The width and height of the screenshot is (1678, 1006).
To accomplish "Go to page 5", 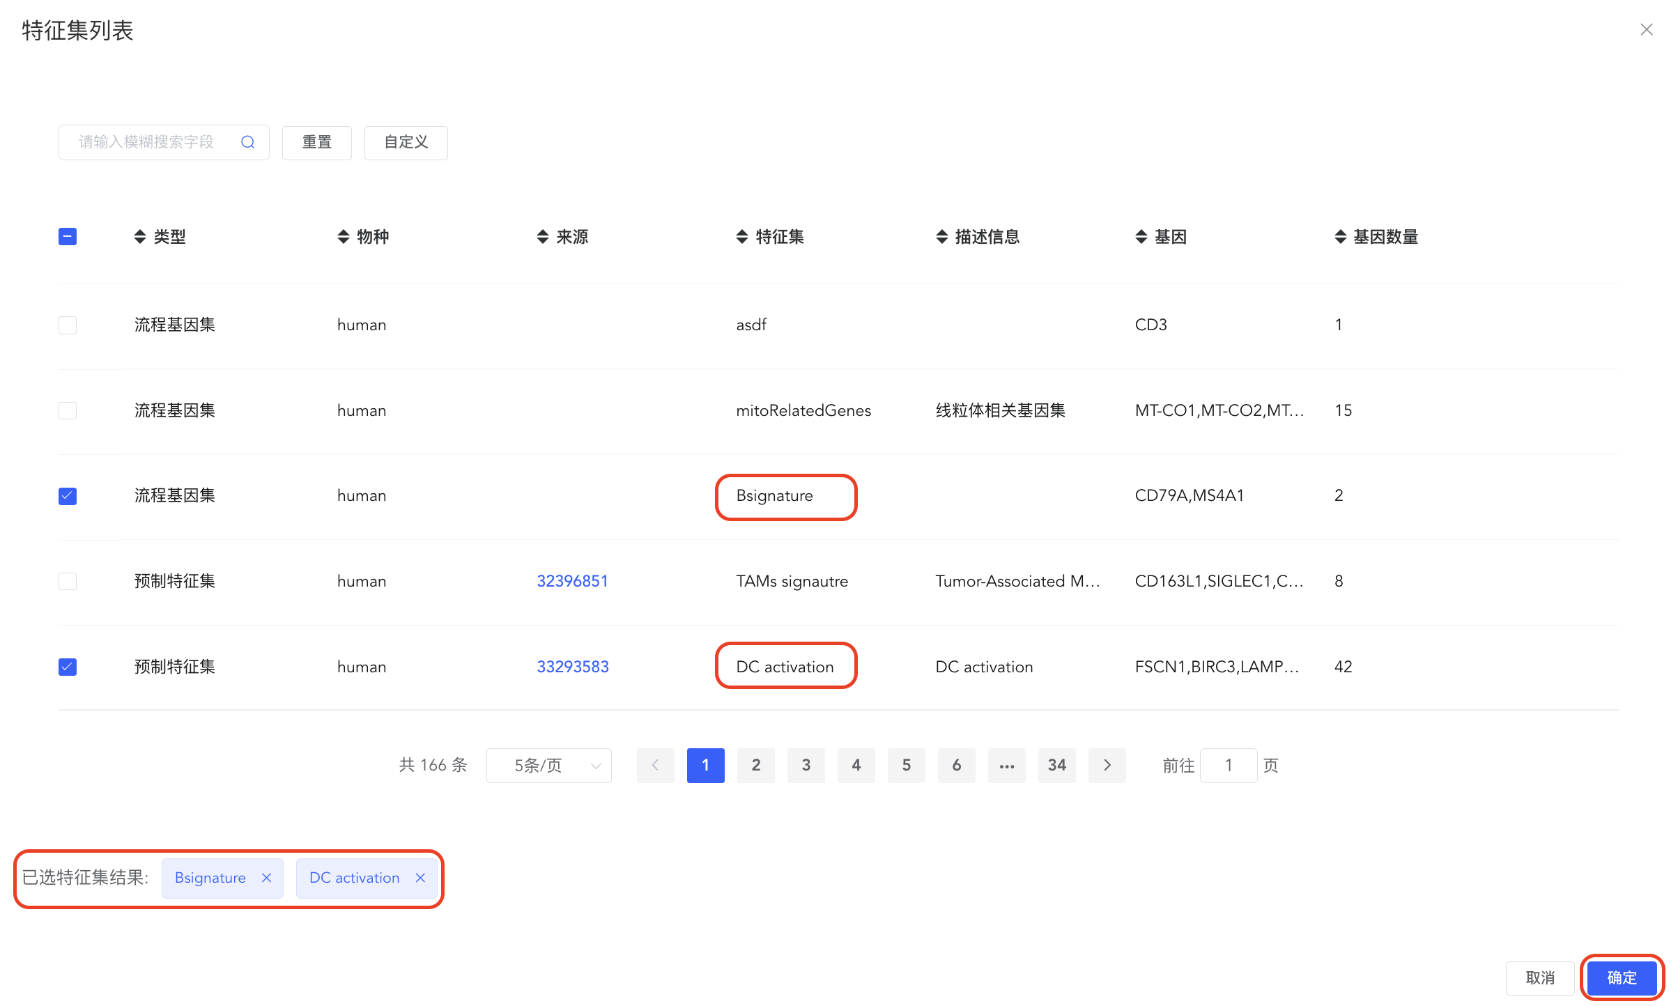I will point(907,766).
